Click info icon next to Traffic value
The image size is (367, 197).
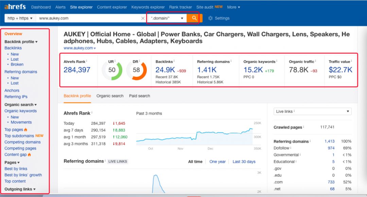click(351, 61)
